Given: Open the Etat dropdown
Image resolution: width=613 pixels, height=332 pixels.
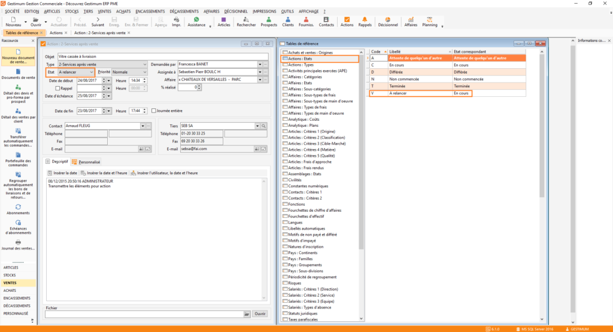Looking at the screenshot, I should pyautogui.click(x=92, y=72).
